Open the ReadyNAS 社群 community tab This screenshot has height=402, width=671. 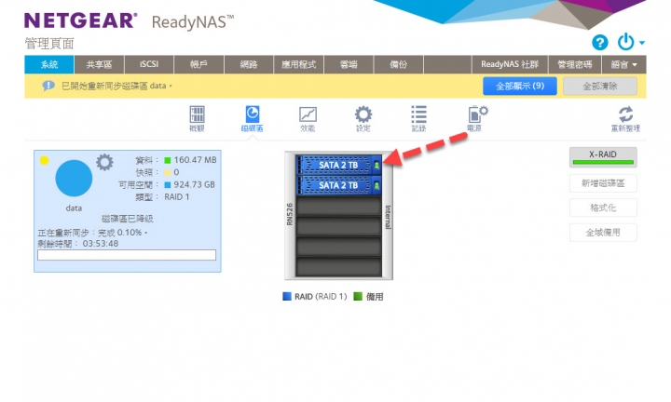pyautogui.click(x=509, y=64)
